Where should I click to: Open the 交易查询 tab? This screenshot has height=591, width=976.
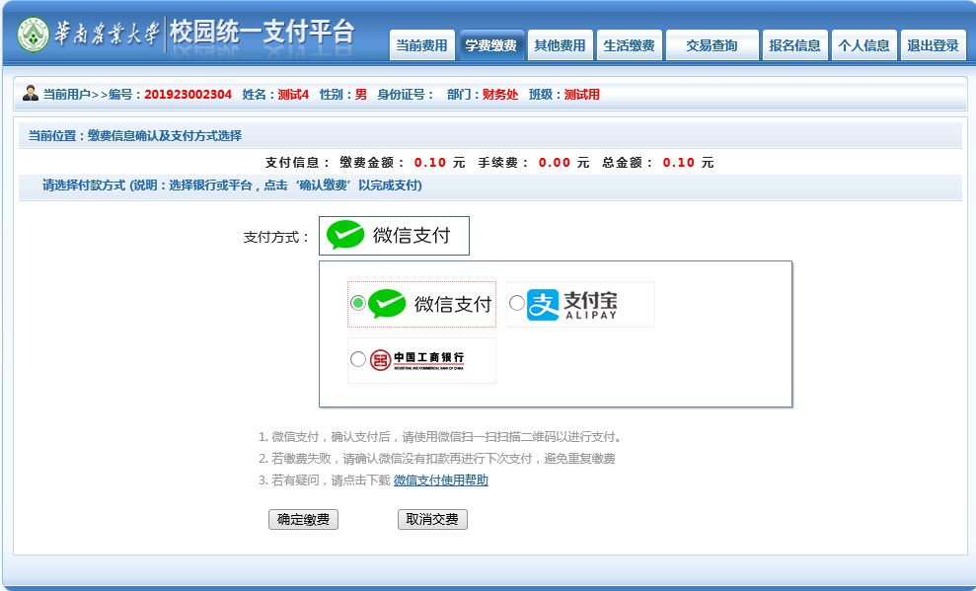click(713, 45)
